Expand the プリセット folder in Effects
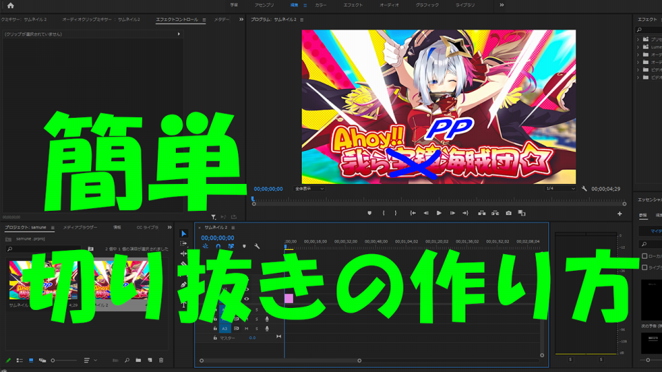The width and height of the screenshot is (662, 372). (638, 40)
